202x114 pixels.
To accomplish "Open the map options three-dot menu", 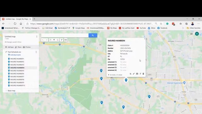I will pyautogui.click(x=37, y=37).
